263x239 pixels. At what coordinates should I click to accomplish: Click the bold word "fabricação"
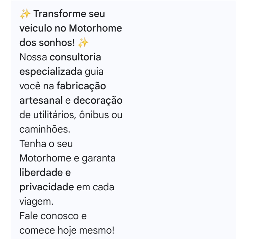(81, 86)
